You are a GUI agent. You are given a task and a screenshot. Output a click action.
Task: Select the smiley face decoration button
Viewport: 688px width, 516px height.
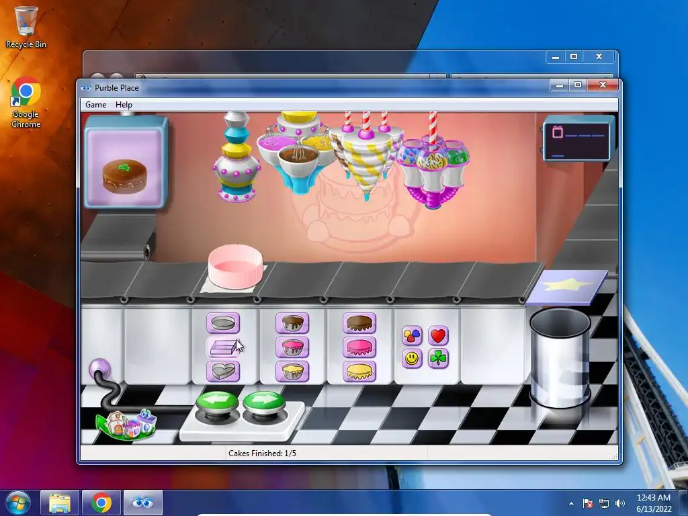tap(412, 359)
